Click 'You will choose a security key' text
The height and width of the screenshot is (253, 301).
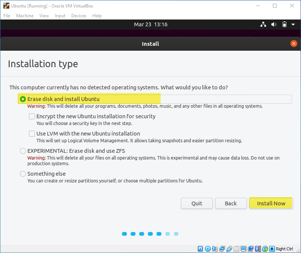click(84, 123)
